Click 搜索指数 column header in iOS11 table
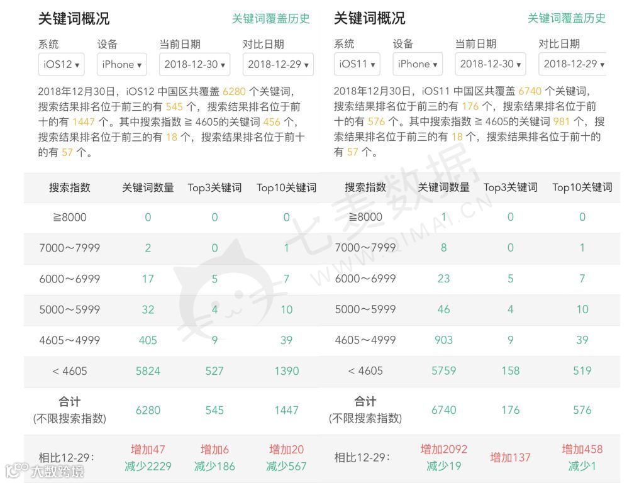The height and width of the screenshot is (483, 644). click(x=365, y=187)
